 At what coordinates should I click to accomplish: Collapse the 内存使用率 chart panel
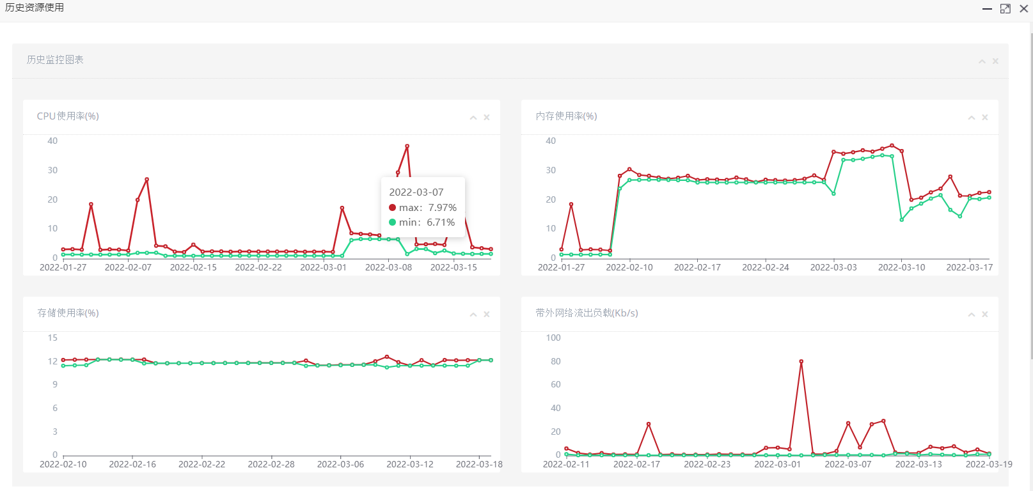[x=972, y=118]
